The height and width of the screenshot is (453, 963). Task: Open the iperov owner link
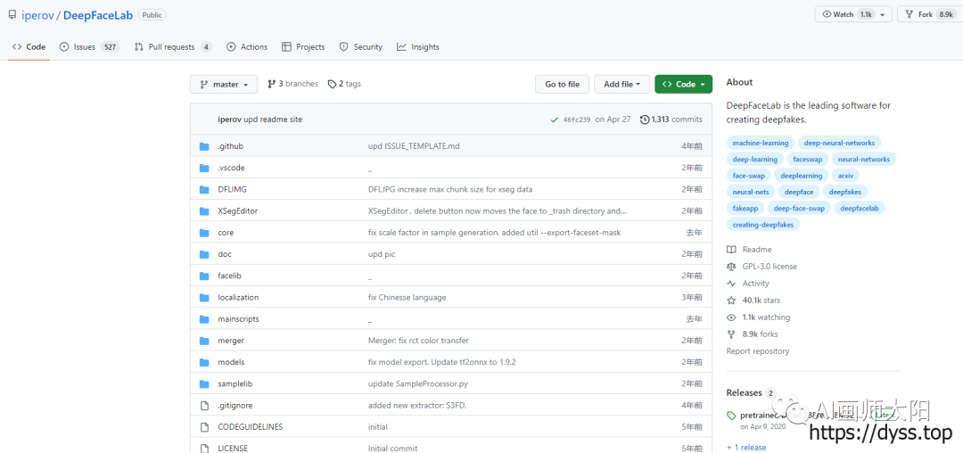pos(37,15)
